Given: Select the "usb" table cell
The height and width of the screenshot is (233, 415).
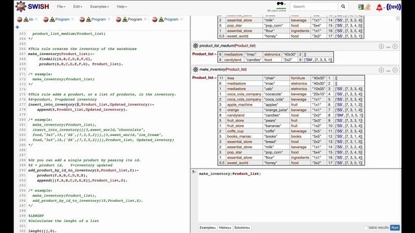Looking at the screenshot, I should [276, 89].
